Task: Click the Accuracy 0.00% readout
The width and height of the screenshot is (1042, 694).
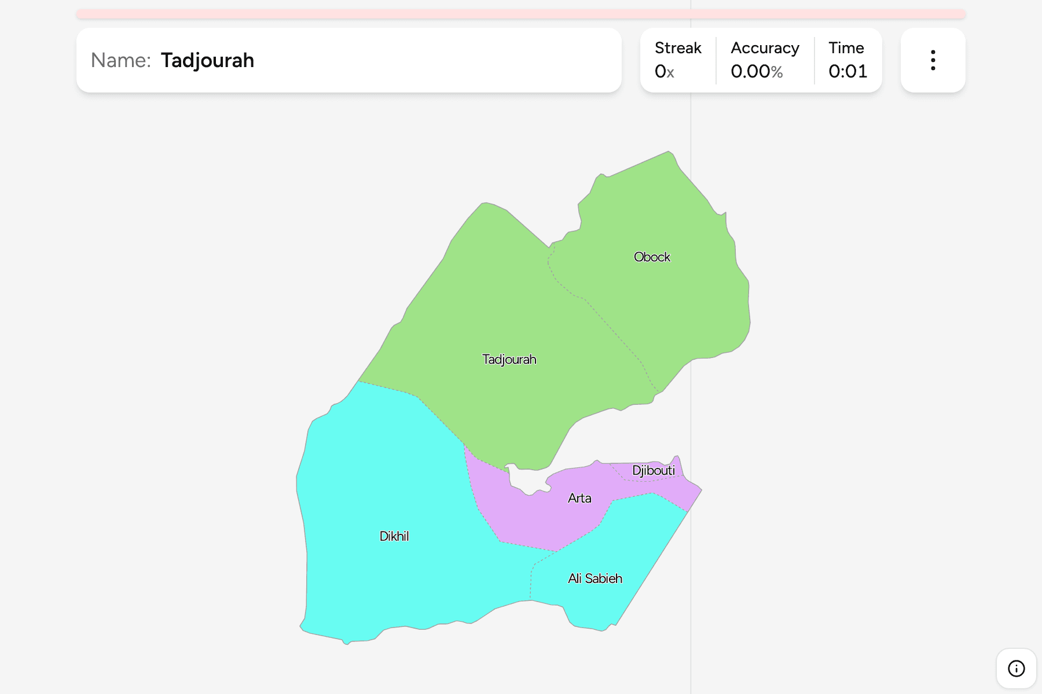Action: pos(765,60)
